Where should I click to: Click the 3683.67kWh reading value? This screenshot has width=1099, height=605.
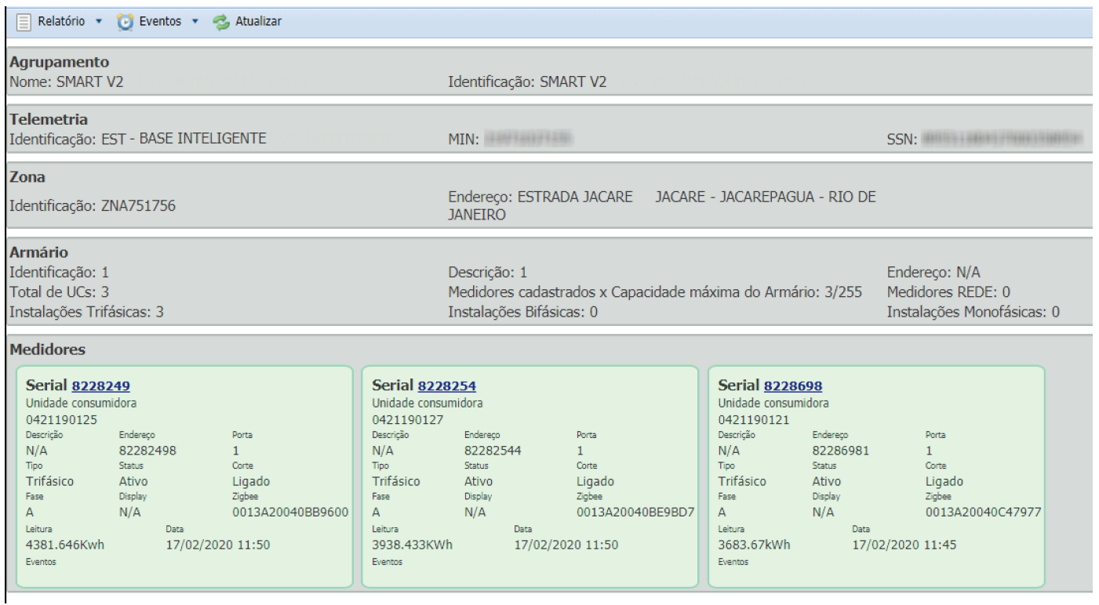(x=755, y=545)
